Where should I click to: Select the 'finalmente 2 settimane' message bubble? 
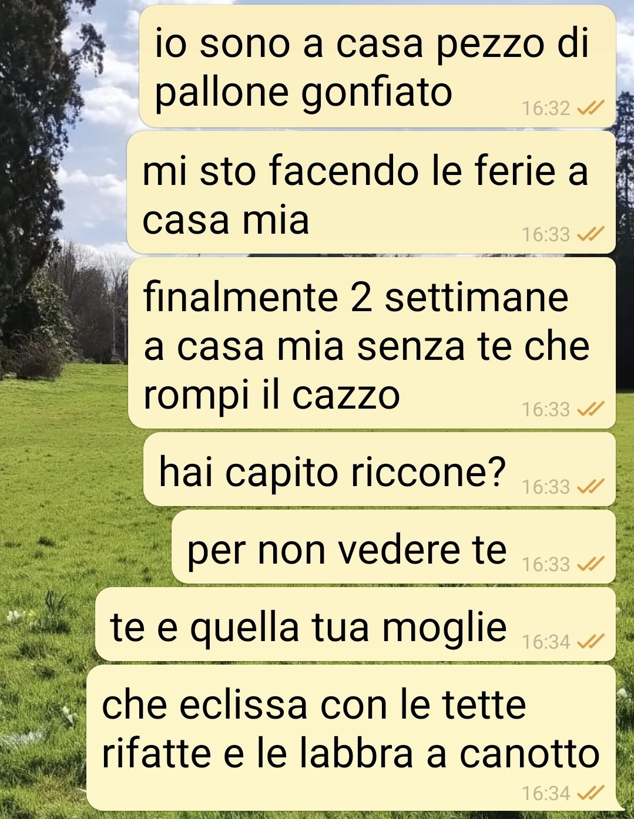pyautogui.click(x=371, y=343)
